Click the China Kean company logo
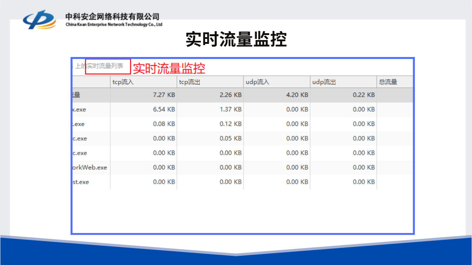The height and width of the screenshot is (265, 472). coord(39,20)
